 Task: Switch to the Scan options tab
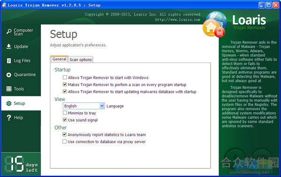coord(81,60)
